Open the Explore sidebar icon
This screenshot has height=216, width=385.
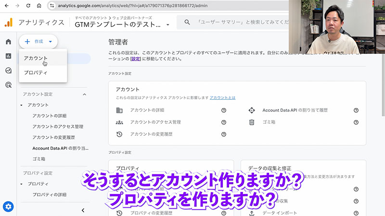[8, 71]
